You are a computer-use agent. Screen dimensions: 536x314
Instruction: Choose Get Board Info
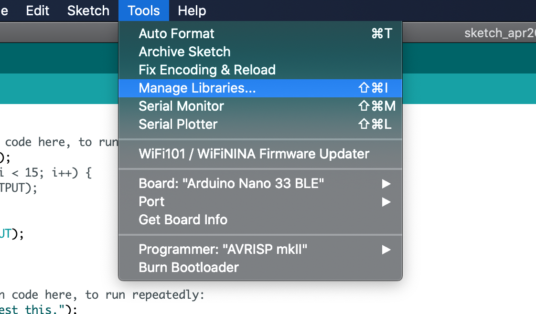[x=183, y=220]
